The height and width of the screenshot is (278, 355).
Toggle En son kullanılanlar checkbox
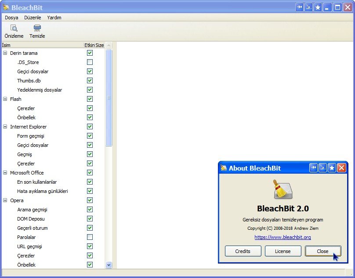point(90,182)
